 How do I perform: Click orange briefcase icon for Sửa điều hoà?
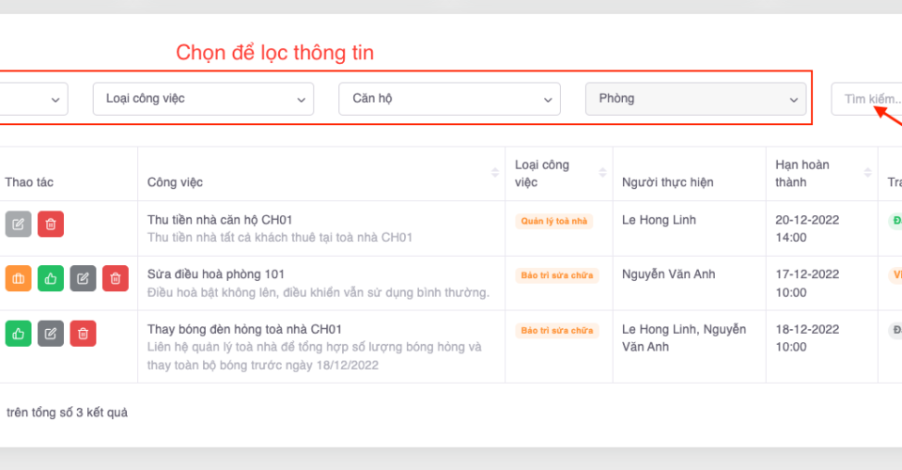(x=18, y=278)
